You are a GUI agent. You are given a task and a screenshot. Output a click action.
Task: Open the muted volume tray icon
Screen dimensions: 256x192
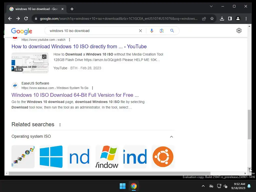pyautogui.click(x=225, y=186)
